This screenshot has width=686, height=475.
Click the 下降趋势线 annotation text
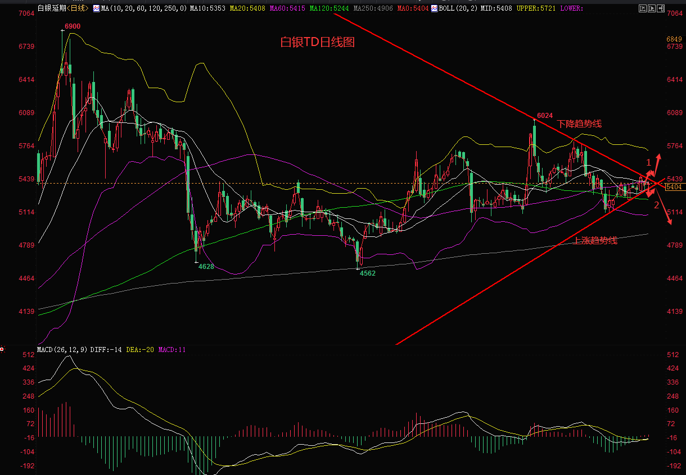[579, 124]
